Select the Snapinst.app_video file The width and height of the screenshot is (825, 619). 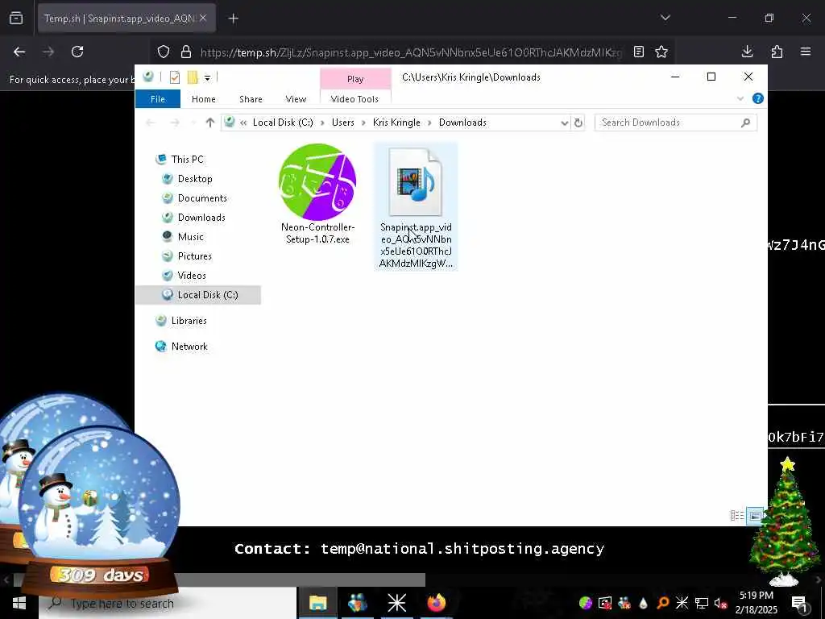[416, 206]
